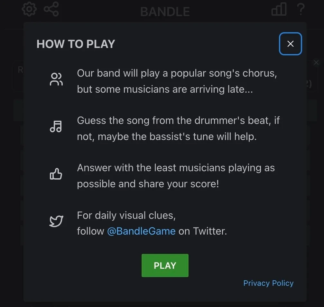Click the BANDLE title in the header
Screen dimensions: 324x307
[x=165, y=11]
